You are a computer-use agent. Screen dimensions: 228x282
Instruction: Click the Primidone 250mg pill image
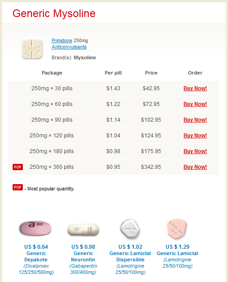[32, 49]
